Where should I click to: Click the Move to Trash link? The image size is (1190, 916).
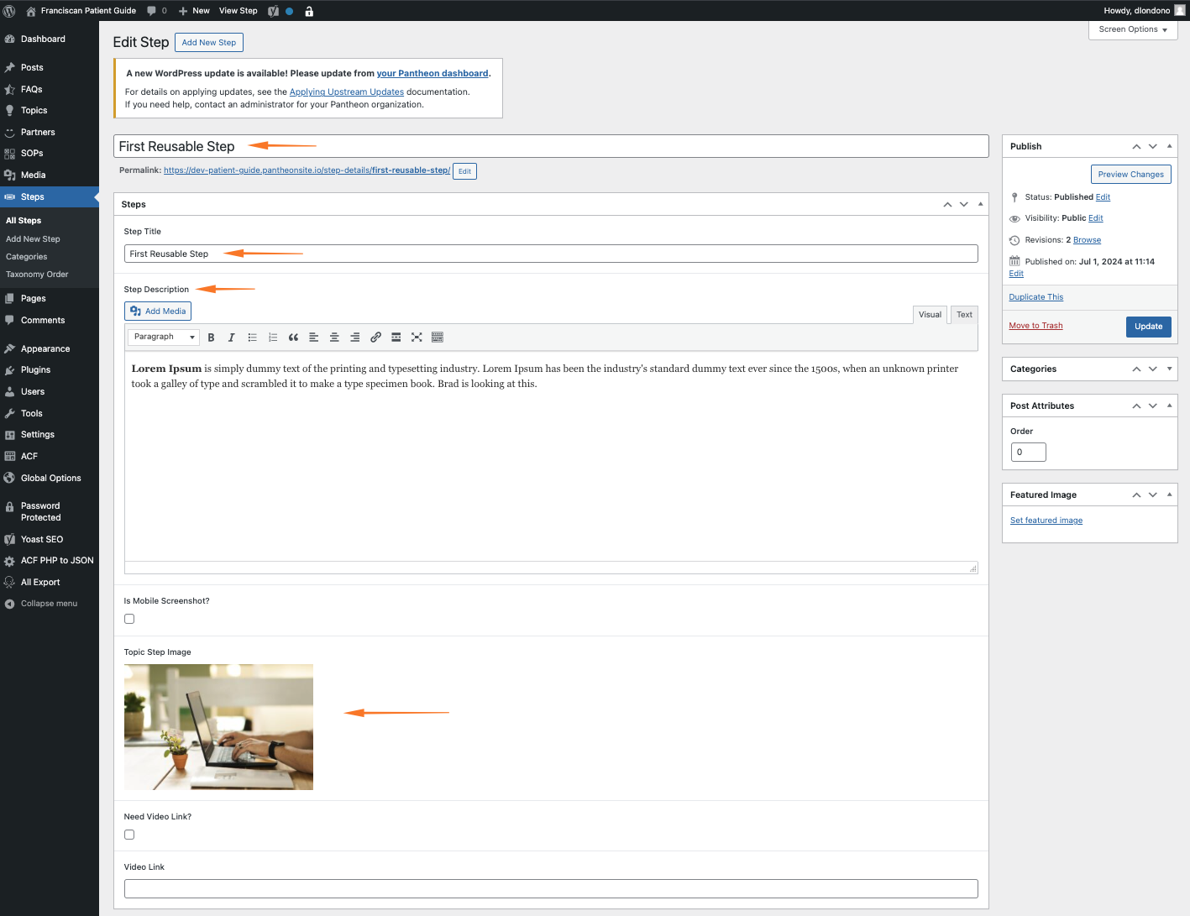click(1035, 326)
